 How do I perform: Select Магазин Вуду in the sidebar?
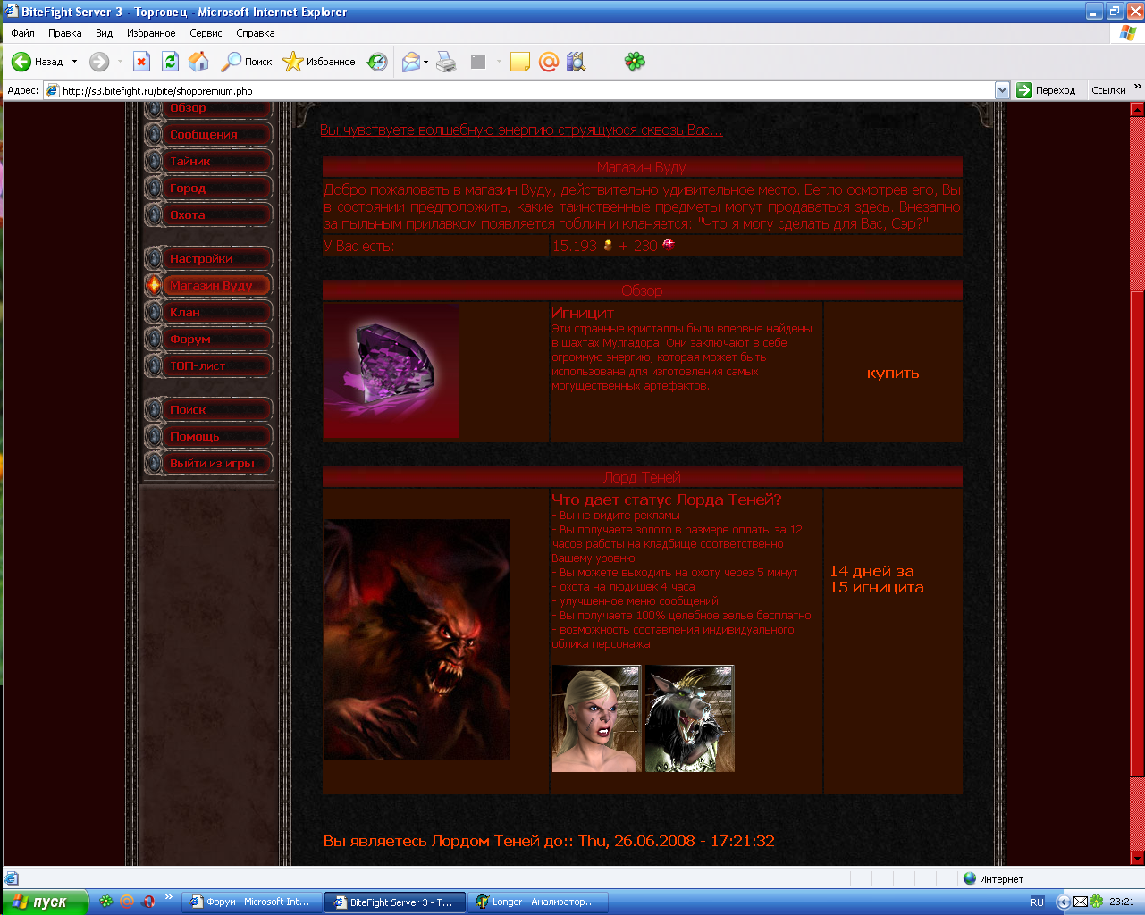208,285
